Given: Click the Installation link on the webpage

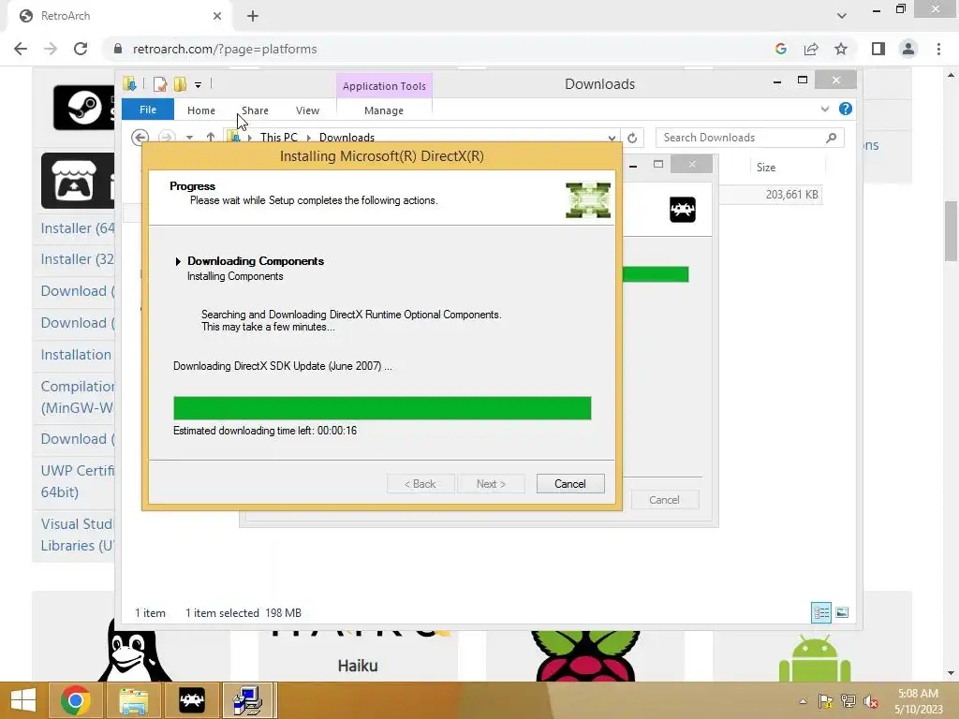Looking at the screenshot, I should 77,355.
